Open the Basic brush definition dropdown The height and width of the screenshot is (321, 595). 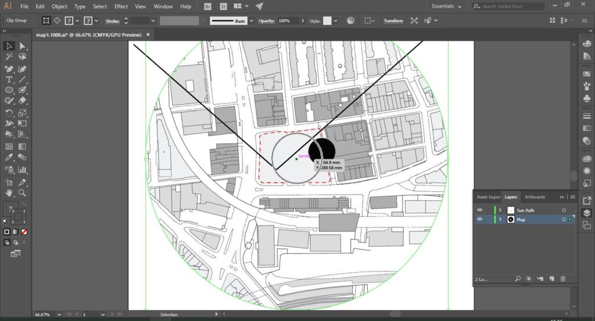(x=251, y=21)
